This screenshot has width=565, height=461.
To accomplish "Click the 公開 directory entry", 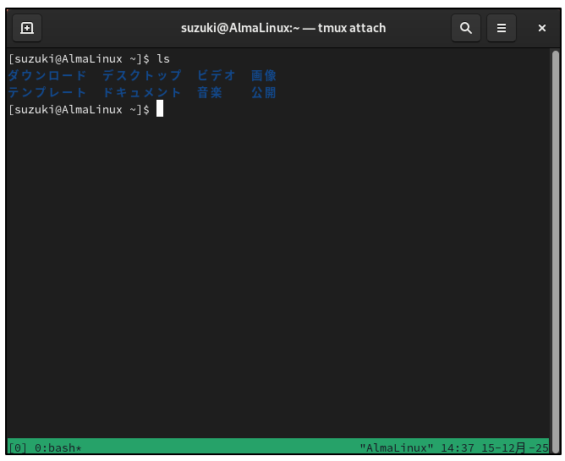I will (x=264, y=93).
